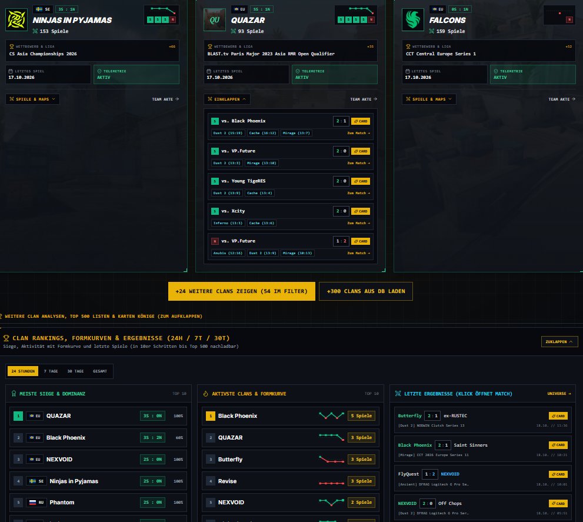Collapse Quazar matches via Einklappen

coord(227,99)
